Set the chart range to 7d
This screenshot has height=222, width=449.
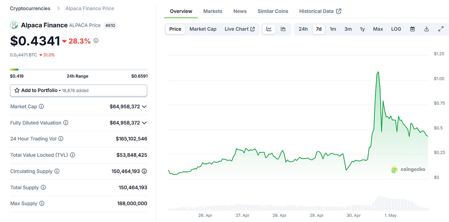[319, 29]
